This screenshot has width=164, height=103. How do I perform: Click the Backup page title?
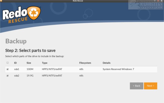(16, 41)
